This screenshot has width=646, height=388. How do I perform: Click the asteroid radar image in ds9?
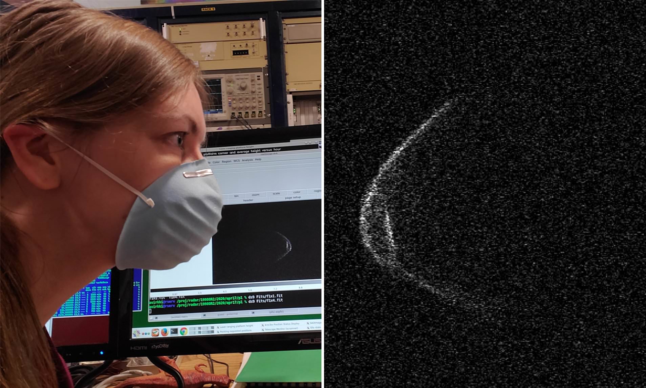coord(267,242)
